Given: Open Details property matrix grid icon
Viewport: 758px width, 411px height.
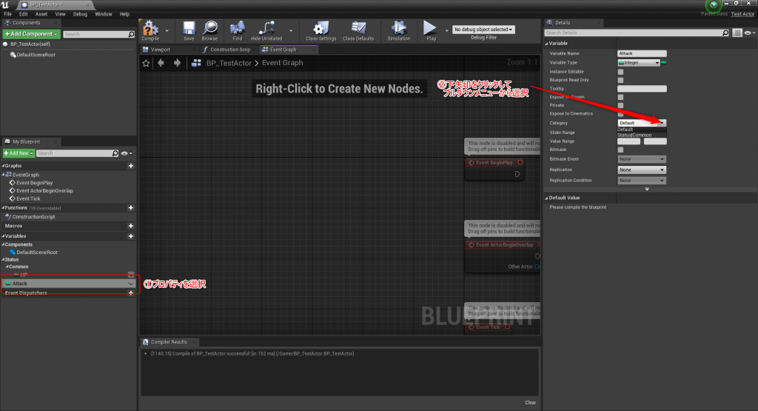Looking at the screenshot, I should (x=737, y=33).
